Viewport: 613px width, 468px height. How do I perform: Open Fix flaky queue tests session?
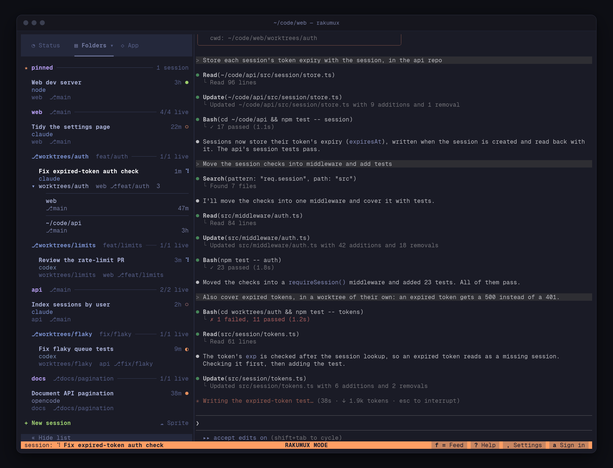coord(106,356)
